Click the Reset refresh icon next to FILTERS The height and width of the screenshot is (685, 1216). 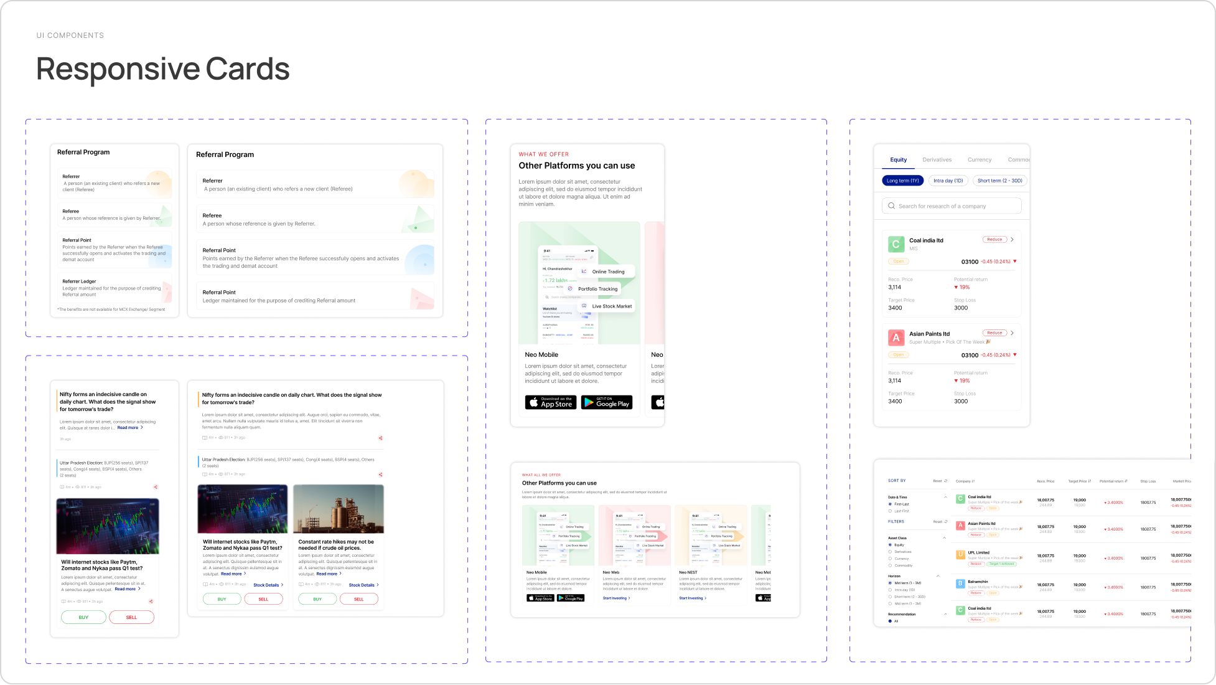pyautogui.click(x=946, y=522)
